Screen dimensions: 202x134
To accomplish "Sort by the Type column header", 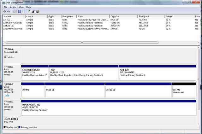I will coord(55,16).
